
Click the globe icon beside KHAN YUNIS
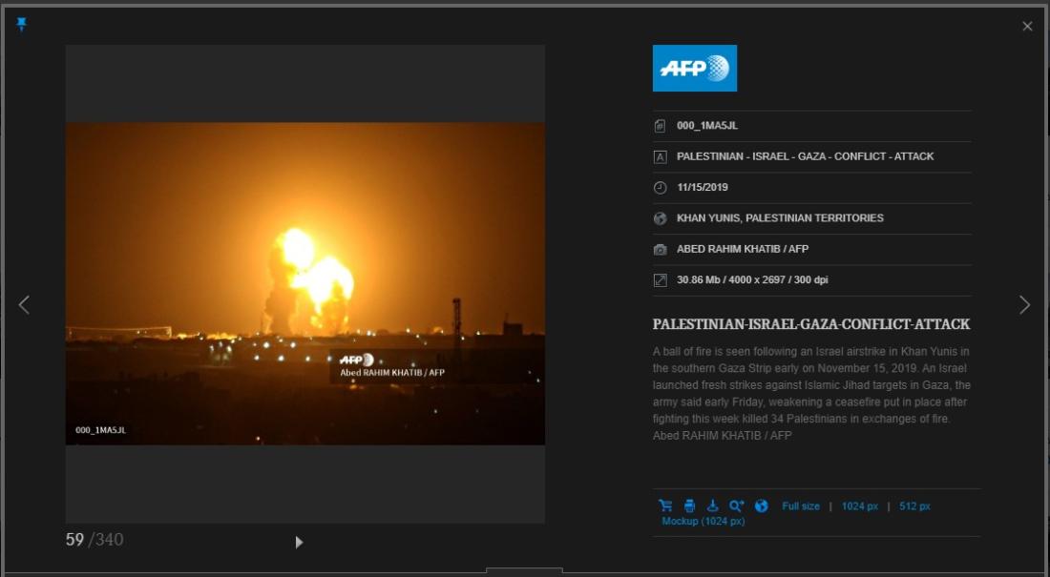pos(660,218)
